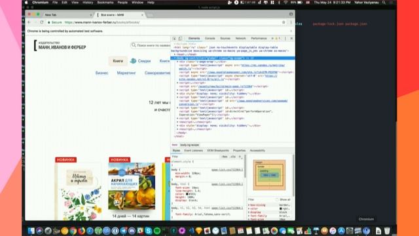This screenshot has width=419, height=236.
Task: Open the Trash in the dock
Action: [387, 231]
